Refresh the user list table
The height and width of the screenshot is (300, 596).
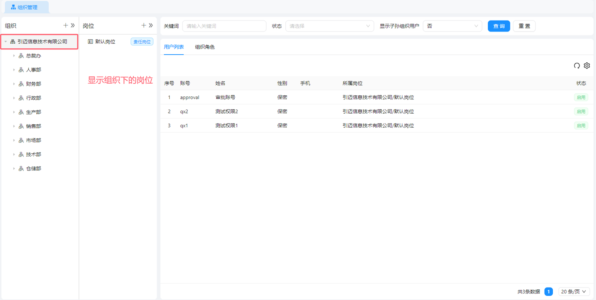(x=577, y=66)
